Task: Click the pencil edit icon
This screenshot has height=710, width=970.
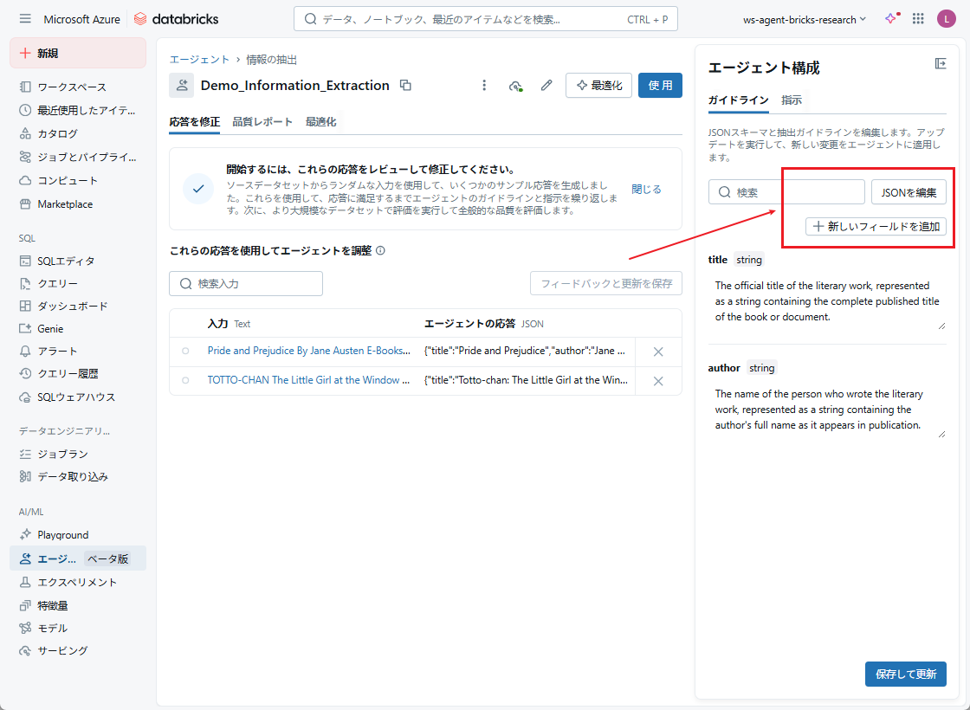Action: [546, 85]
